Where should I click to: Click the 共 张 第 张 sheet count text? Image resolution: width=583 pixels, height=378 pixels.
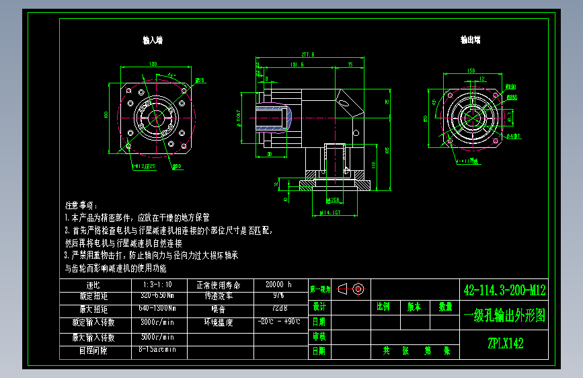pos(416,351)
